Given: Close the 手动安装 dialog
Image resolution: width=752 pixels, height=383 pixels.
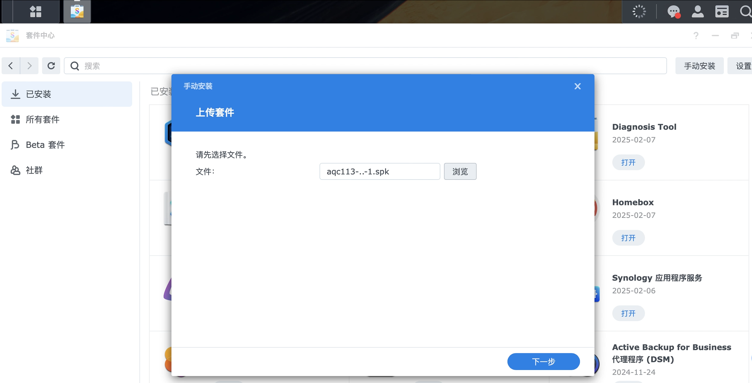Looking at the screenshot, I should click(578, 86).
